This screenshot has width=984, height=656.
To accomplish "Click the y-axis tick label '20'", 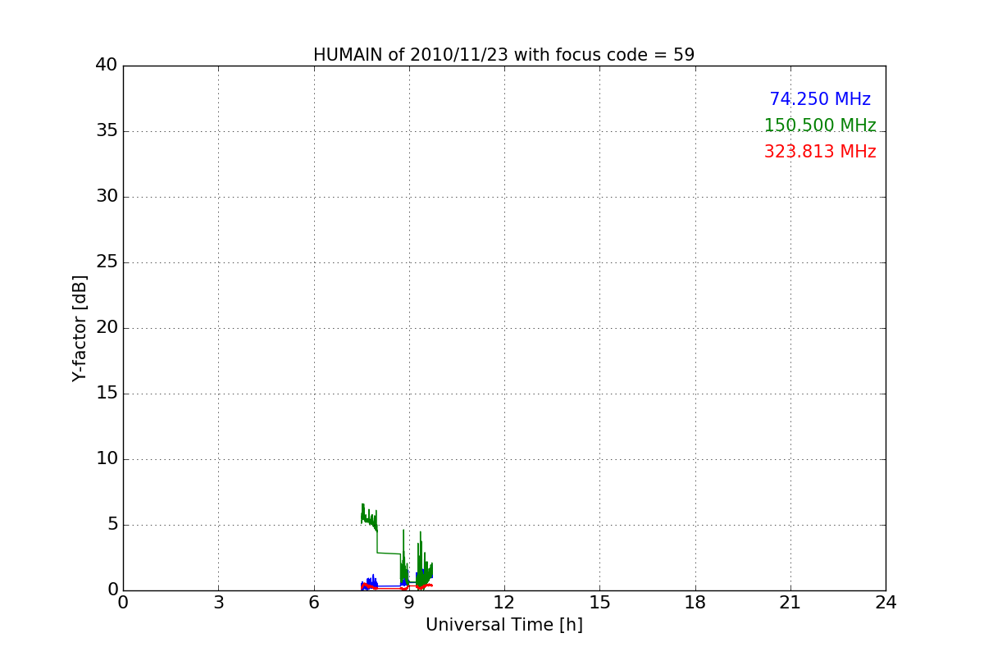I will click(107, 328).
